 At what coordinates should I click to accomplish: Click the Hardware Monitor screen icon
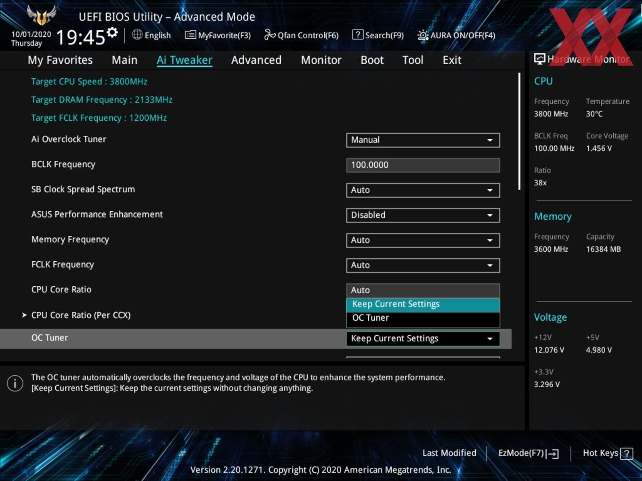[x=540, y=59]
